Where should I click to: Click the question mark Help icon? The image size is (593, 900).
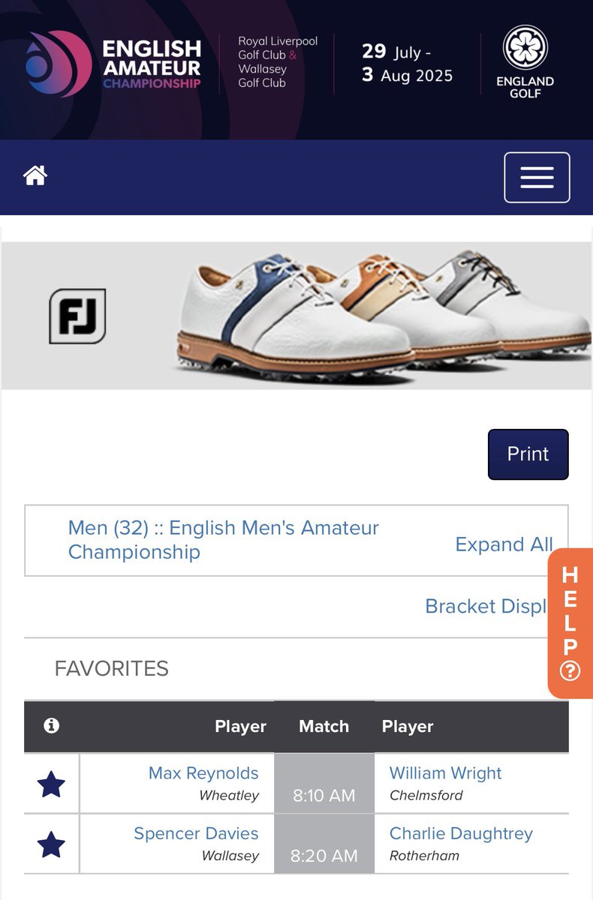coord(570,670)
